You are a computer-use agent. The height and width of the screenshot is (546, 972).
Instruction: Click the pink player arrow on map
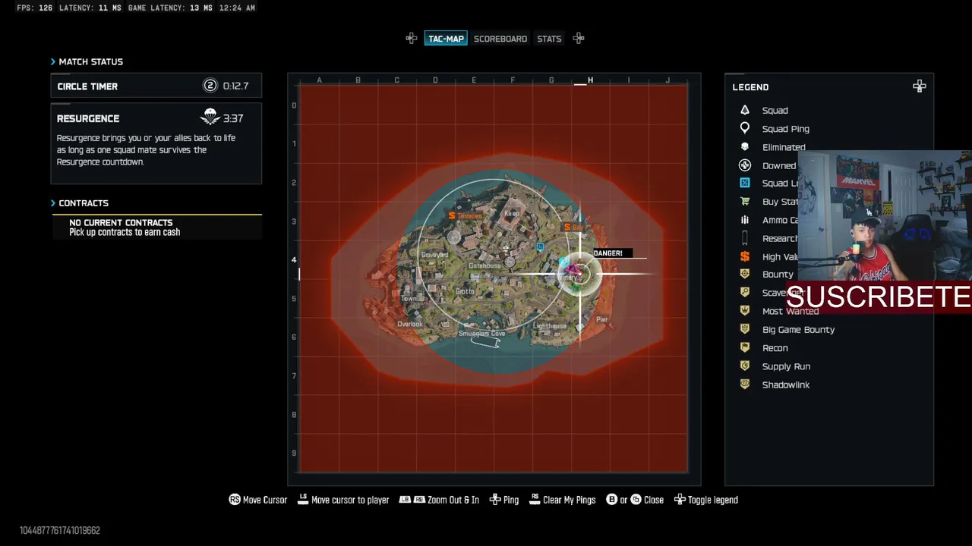(x=573, y=271)
